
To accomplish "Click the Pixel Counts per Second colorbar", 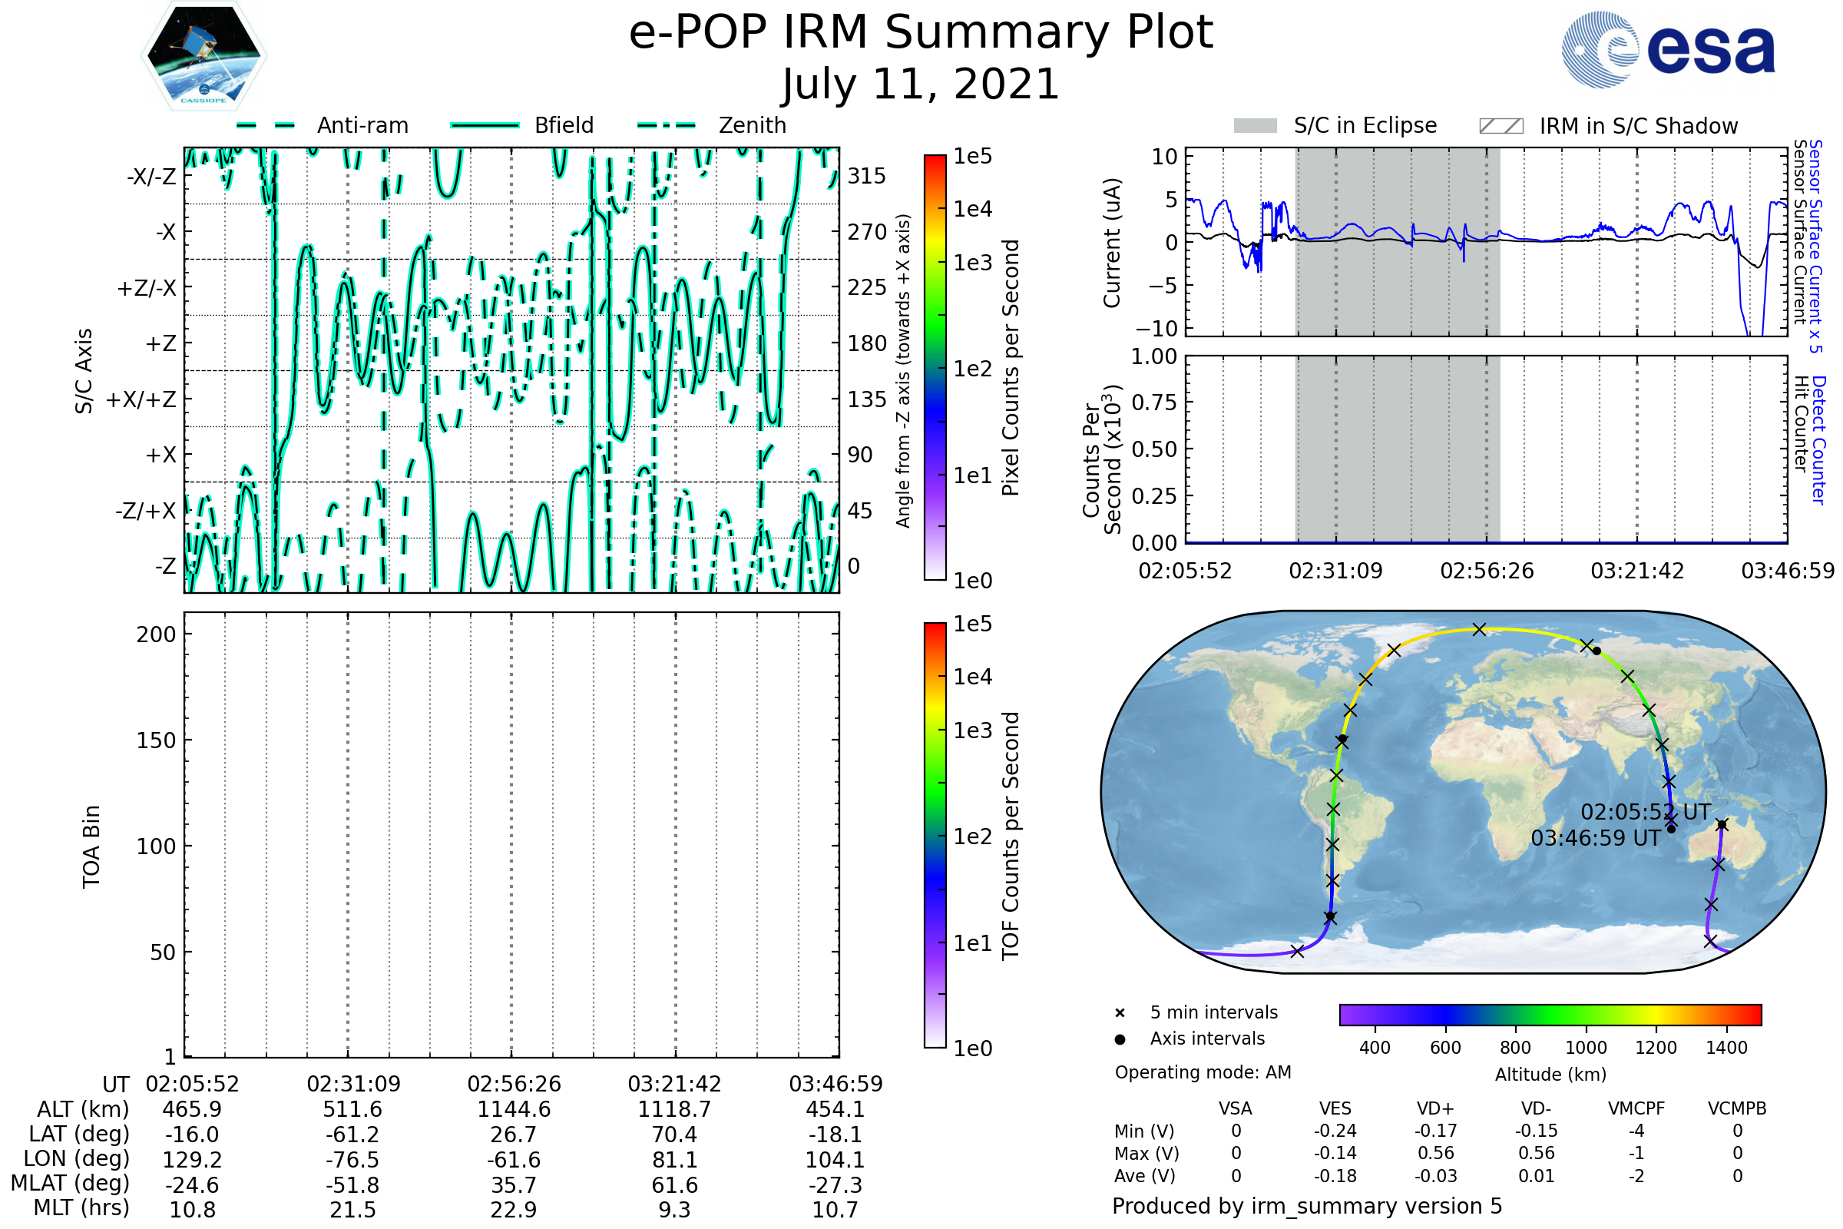I will coord(935,368).
